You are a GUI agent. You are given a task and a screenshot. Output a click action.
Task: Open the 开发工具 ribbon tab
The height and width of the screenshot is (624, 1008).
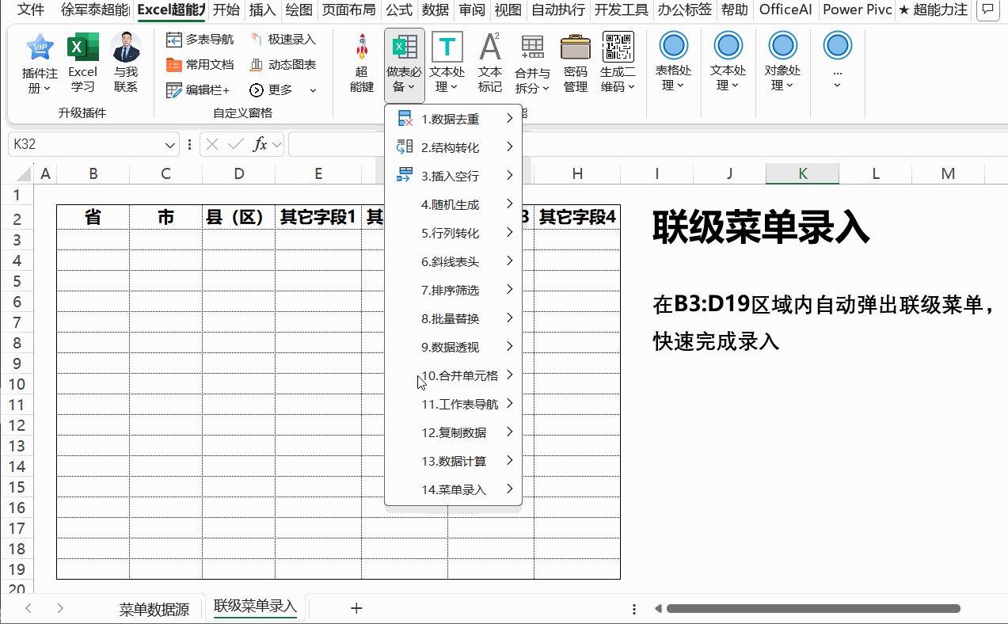click(x=622, y=10)
